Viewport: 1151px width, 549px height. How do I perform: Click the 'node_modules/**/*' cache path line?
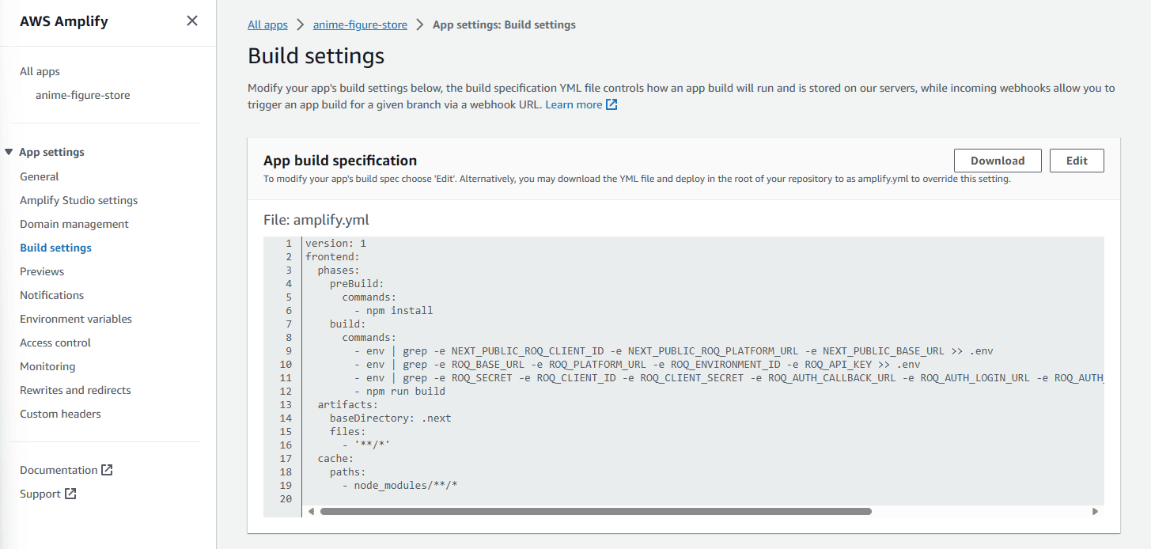pos(399,485)
